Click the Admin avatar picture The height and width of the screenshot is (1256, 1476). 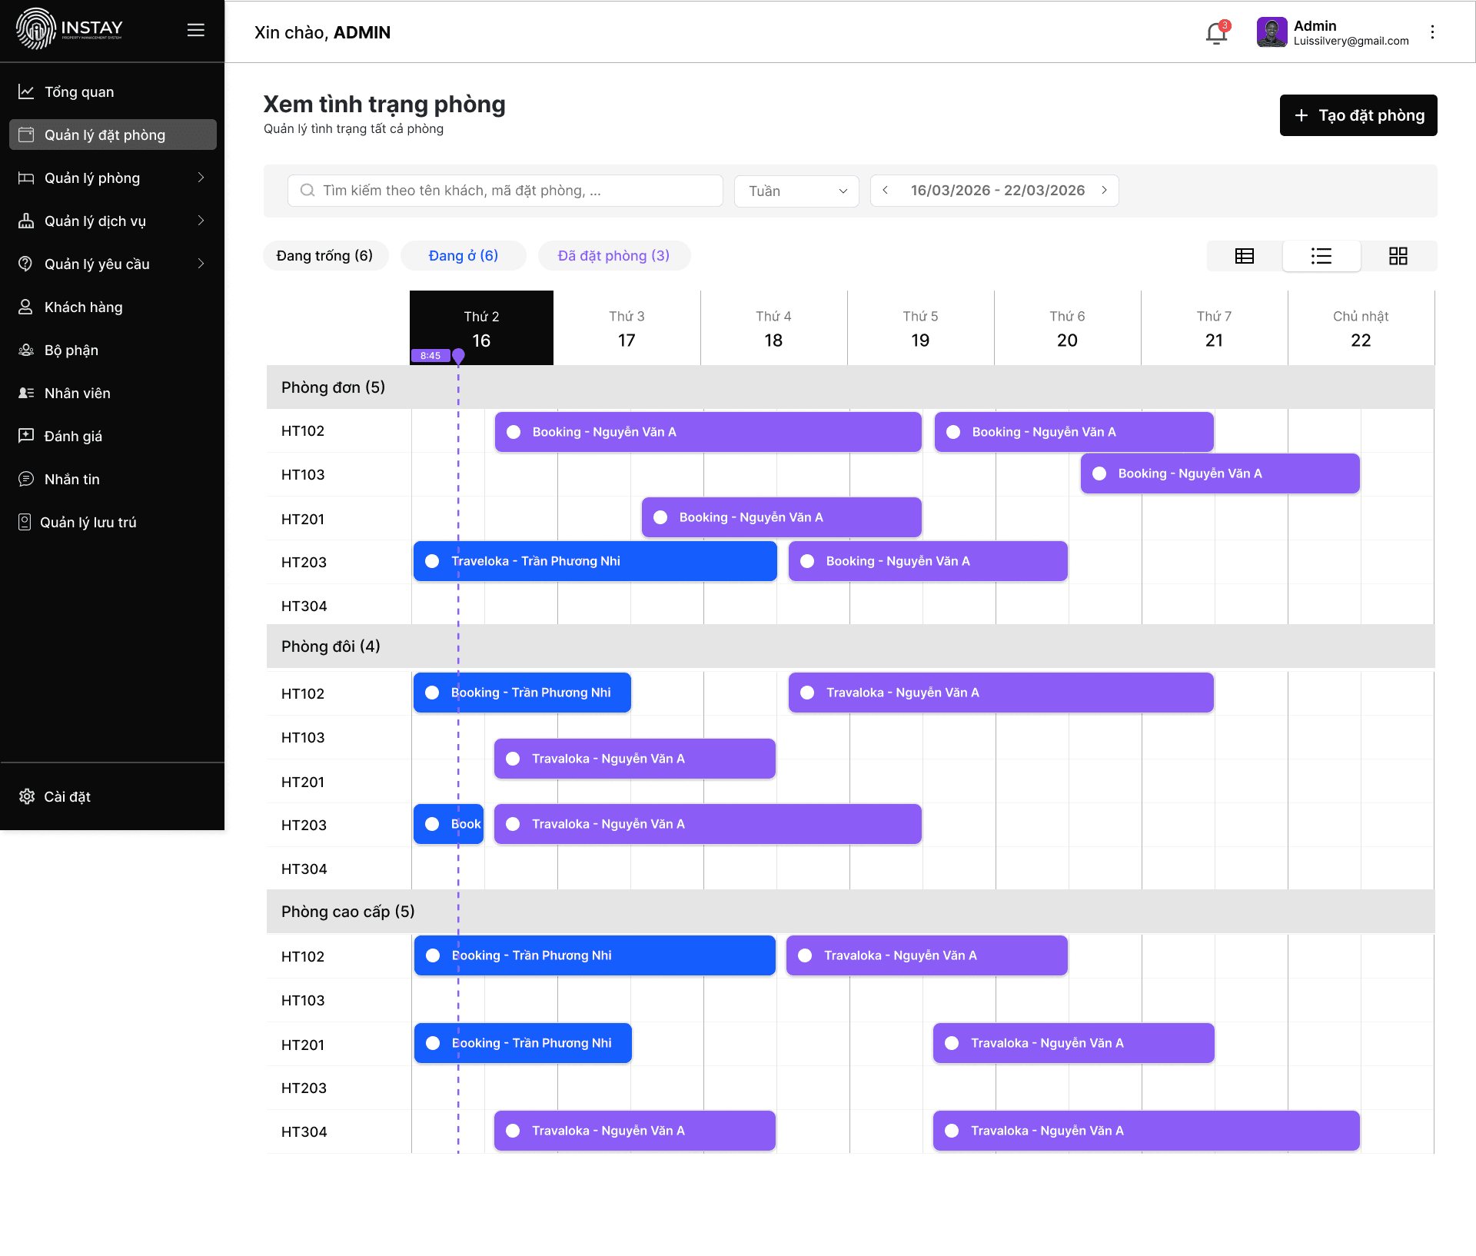tap(1272, 32)
